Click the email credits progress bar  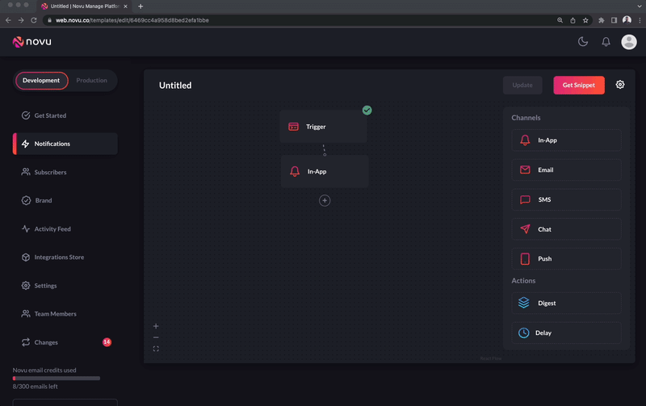[x=57, y=378]
